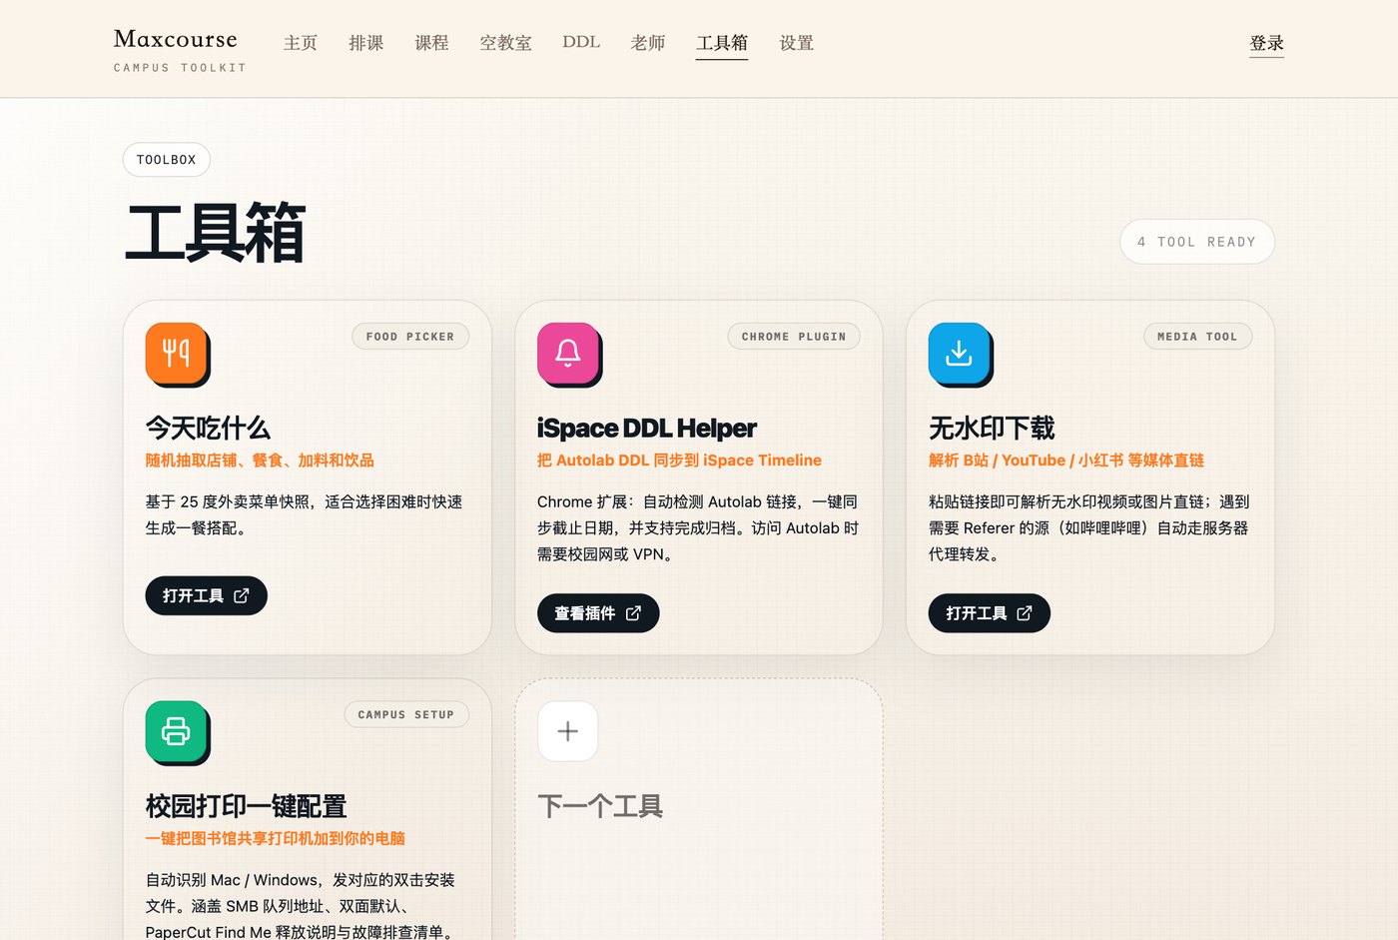Navigate to the 老师 page
The width and height of the screenshot is (1398, 940).
pos(648,43)
